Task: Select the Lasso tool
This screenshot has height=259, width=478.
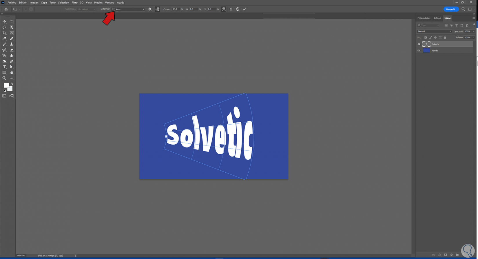Action: pos(4,27)
